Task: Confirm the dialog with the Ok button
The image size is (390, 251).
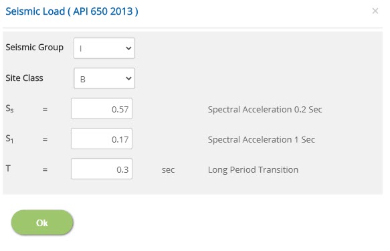Action: (x=42, y=222)
